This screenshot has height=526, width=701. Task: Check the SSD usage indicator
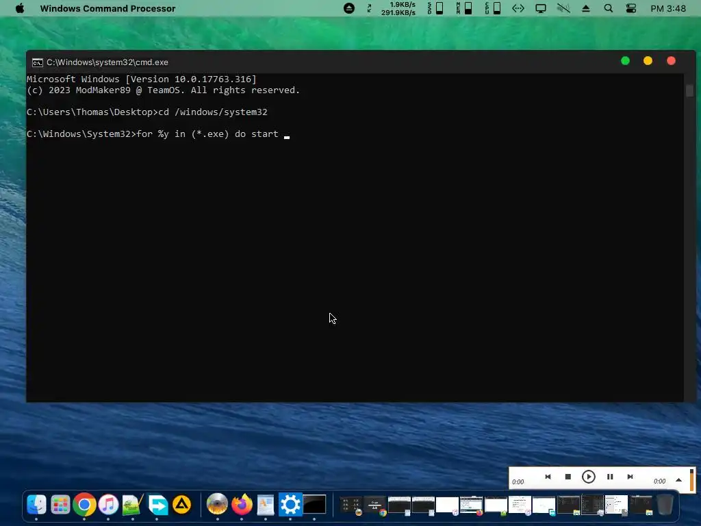click(x=435, y=8)
